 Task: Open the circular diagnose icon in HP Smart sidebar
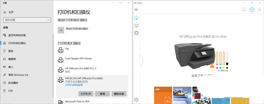pos(136,33)
